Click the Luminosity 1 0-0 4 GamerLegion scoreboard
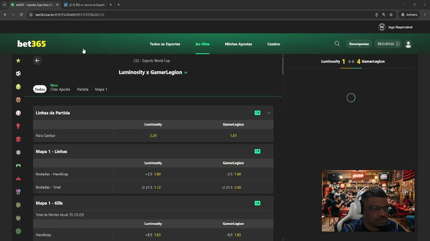 pos(353,62)
